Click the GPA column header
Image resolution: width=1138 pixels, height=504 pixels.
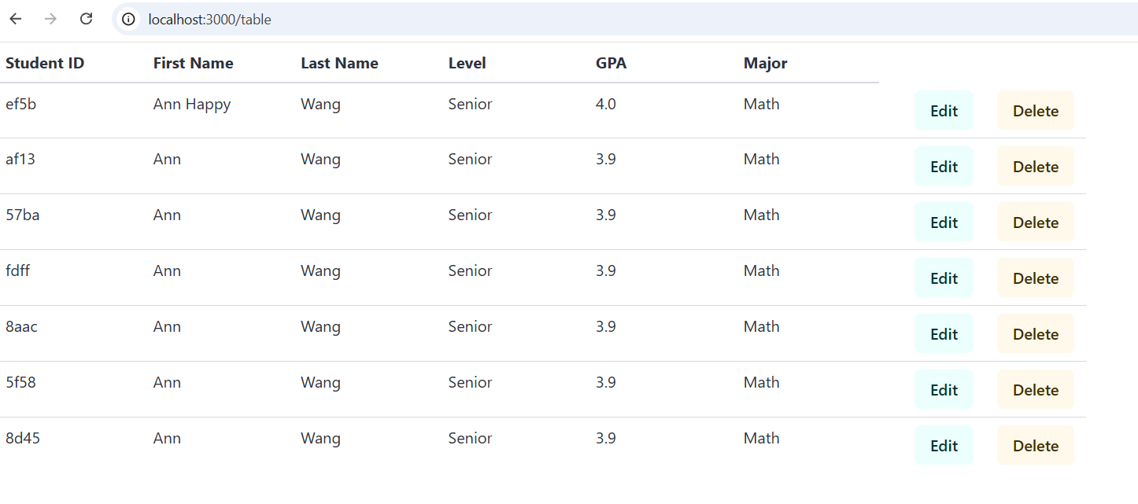[611, 64]
